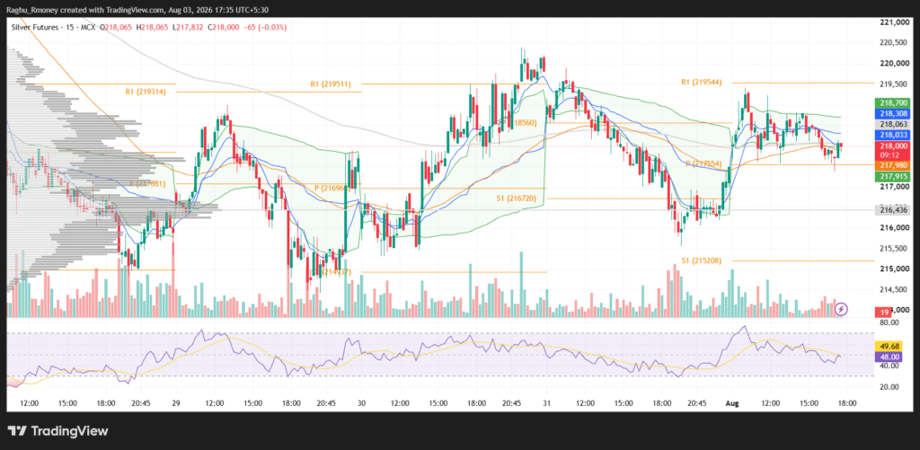Click the R1 (219544) pivot label
The image size is (920, 450).
(x=702, y=83)
